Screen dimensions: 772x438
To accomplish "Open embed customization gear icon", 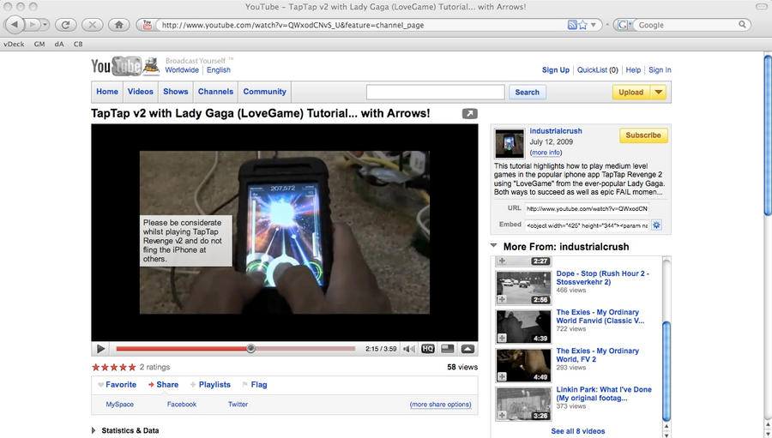I will [x=656, y=225].
